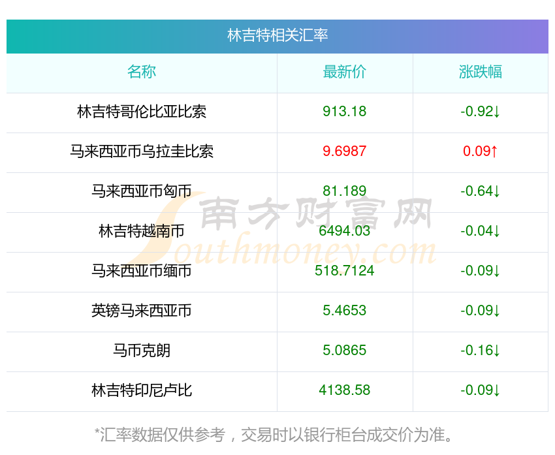
Task: Select the row name 马来西亚币匈币
Action: (142, 191)
